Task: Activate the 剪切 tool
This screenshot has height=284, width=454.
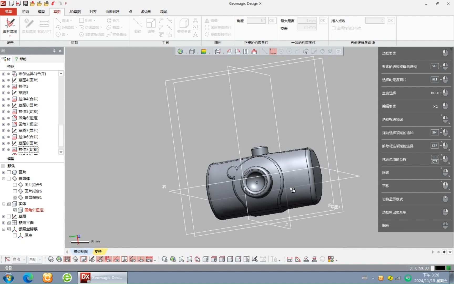Action: pos(137,26)
